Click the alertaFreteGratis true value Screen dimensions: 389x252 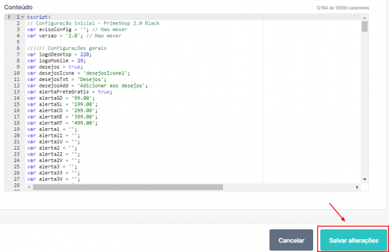coord(104,92)
